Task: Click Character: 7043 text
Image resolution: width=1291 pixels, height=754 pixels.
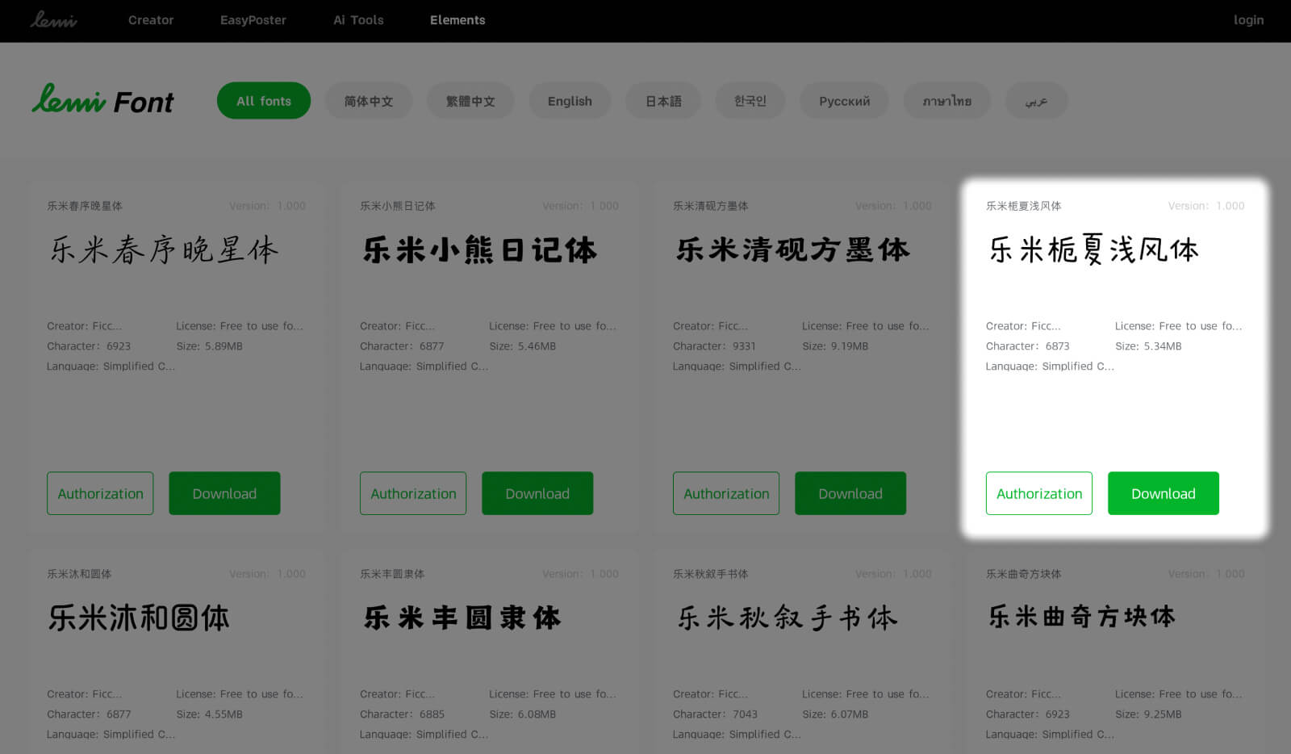Action: [715, 714]
